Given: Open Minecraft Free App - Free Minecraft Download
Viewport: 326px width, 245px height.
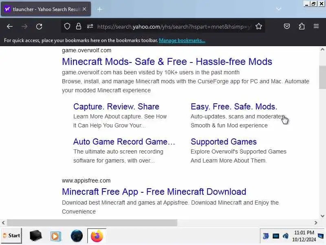Looking at the screenshot, I should (x=154, y=192).
